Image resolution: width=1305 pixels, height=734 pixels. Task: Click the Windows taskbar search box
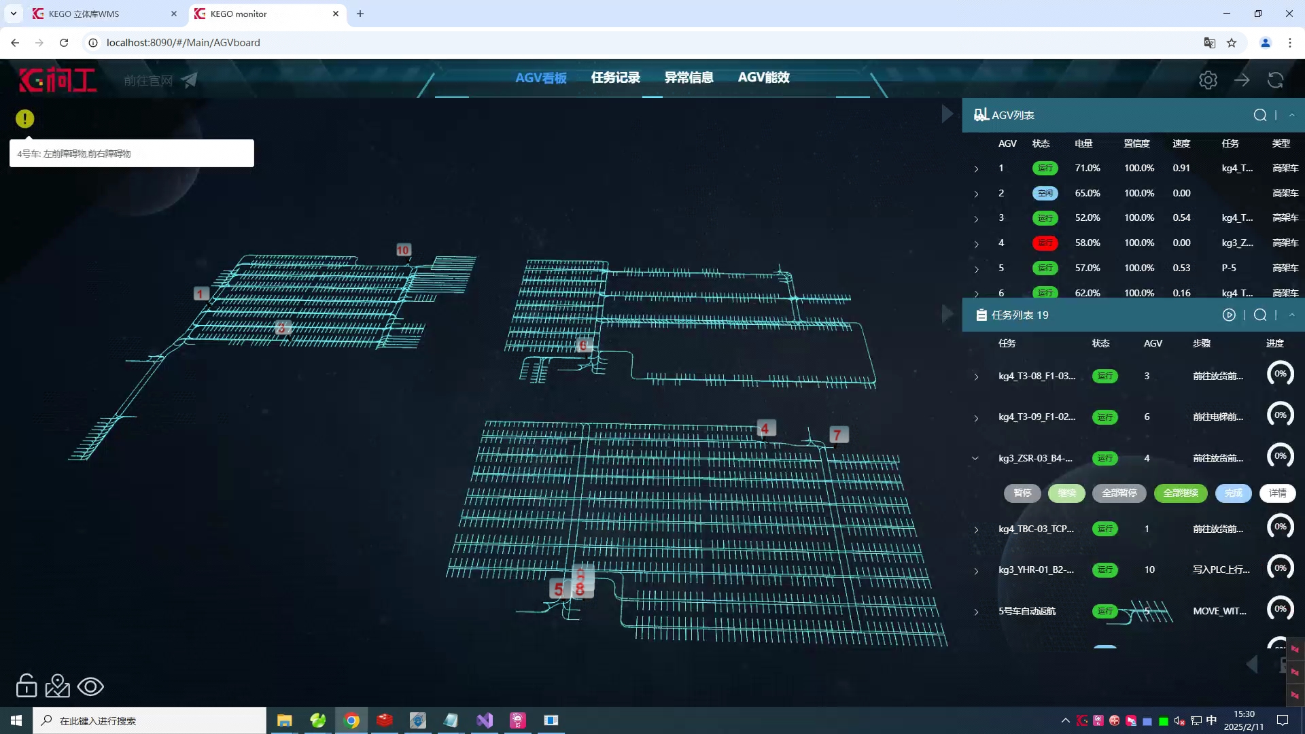click(150, 720)
